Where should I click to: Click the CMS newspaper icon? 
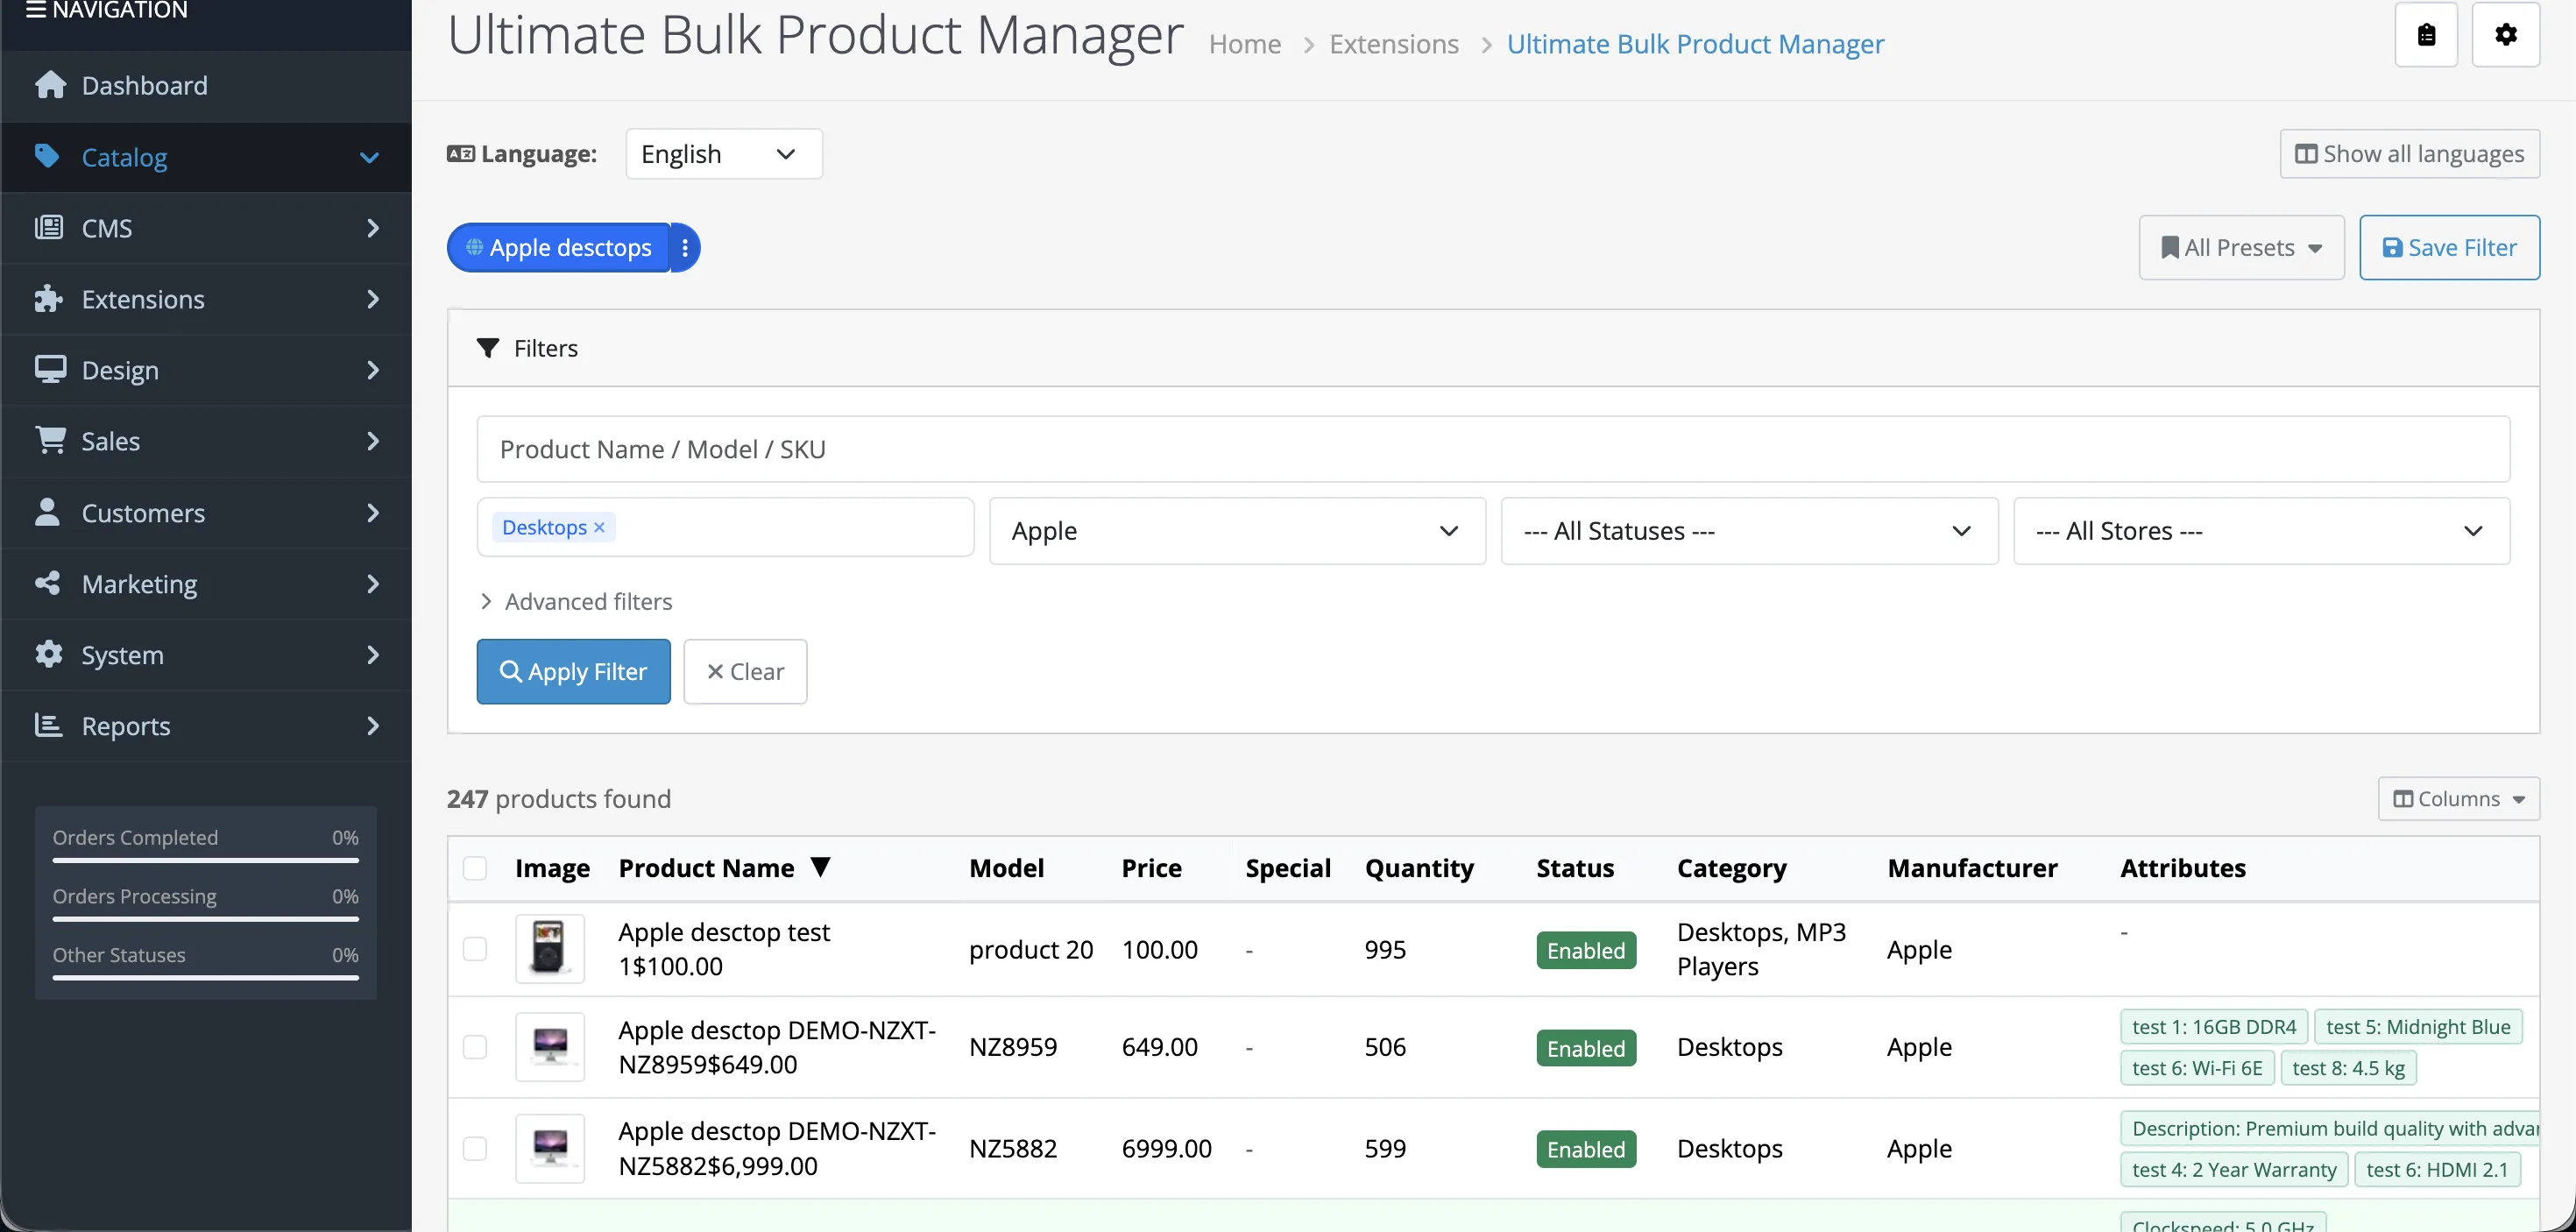pos(49,227)
